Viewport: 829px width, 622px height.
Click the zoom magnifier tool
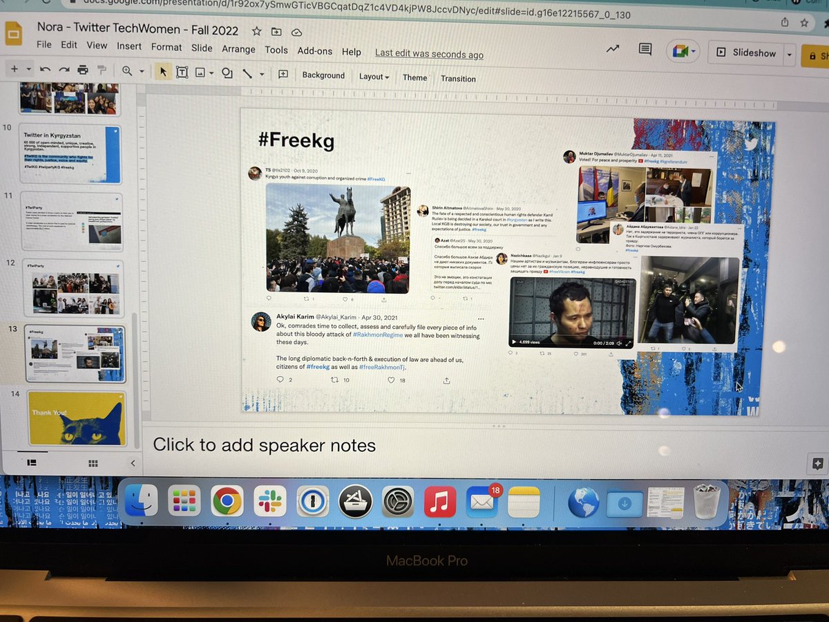click(127, 70)
